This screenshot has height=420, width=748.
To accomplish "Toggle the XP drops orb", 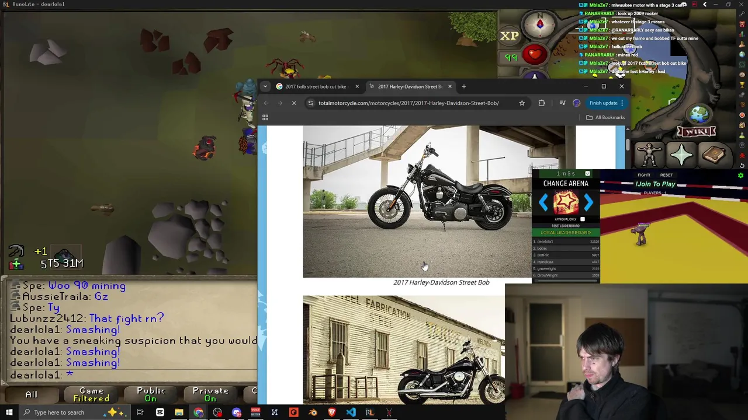I will tap(510, 36).
